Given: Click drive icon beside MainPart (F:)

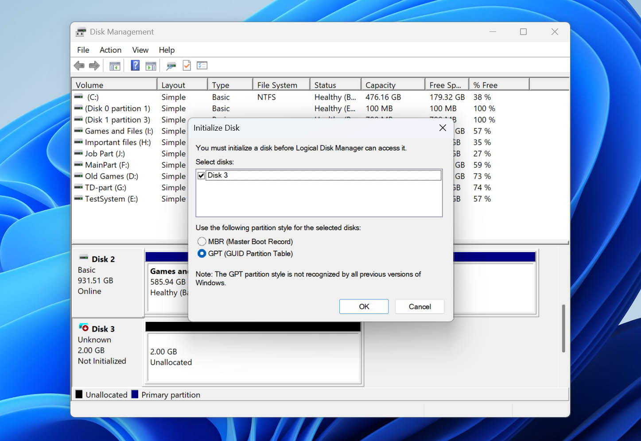Looking at the screenshot, I should pyautogui.click(x=78, y=164).
